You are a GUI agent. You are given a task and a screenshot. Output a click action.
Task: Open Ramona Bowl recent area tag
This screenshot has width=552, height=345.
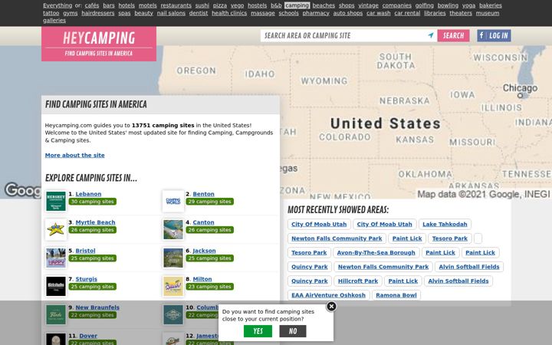click(x=396, y=295)
